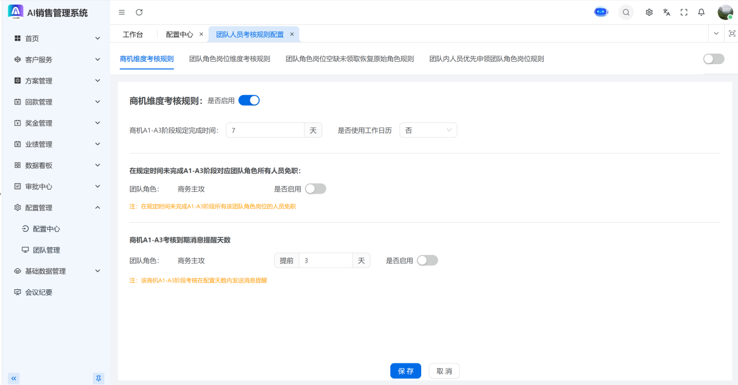Collapse sidebar with hamburger menu icon
This screenshot has height=385, width=738.
click(x=121, y=12)
